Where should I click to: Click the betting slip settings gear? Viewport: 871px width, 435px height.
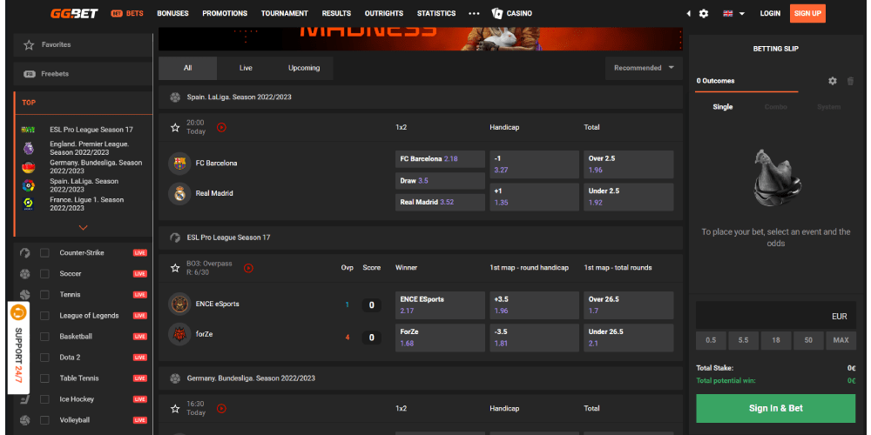coord(832,81)
